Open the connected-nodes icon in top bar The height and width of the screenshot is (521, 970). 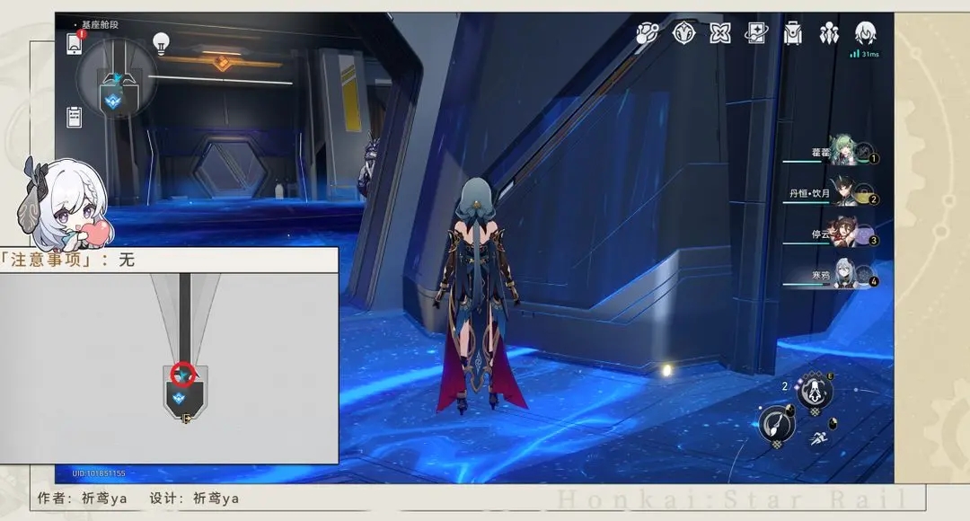[648, 34]
